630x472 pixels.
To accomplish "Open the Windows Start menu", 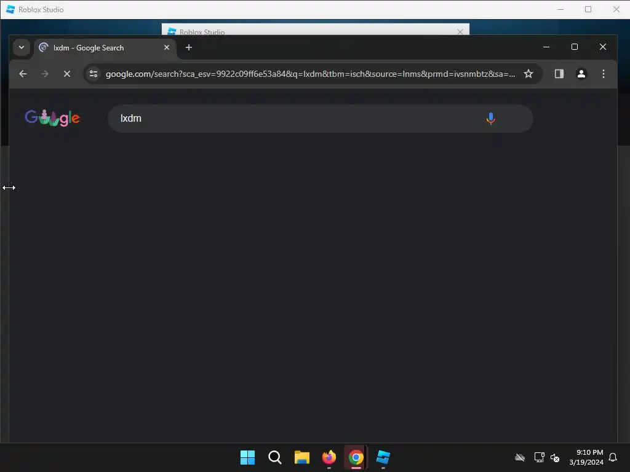I will tap(247, 457).
